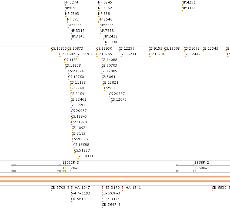
Task: Click the 12052R-1 transcript label
Action: [x=71, y=168]
